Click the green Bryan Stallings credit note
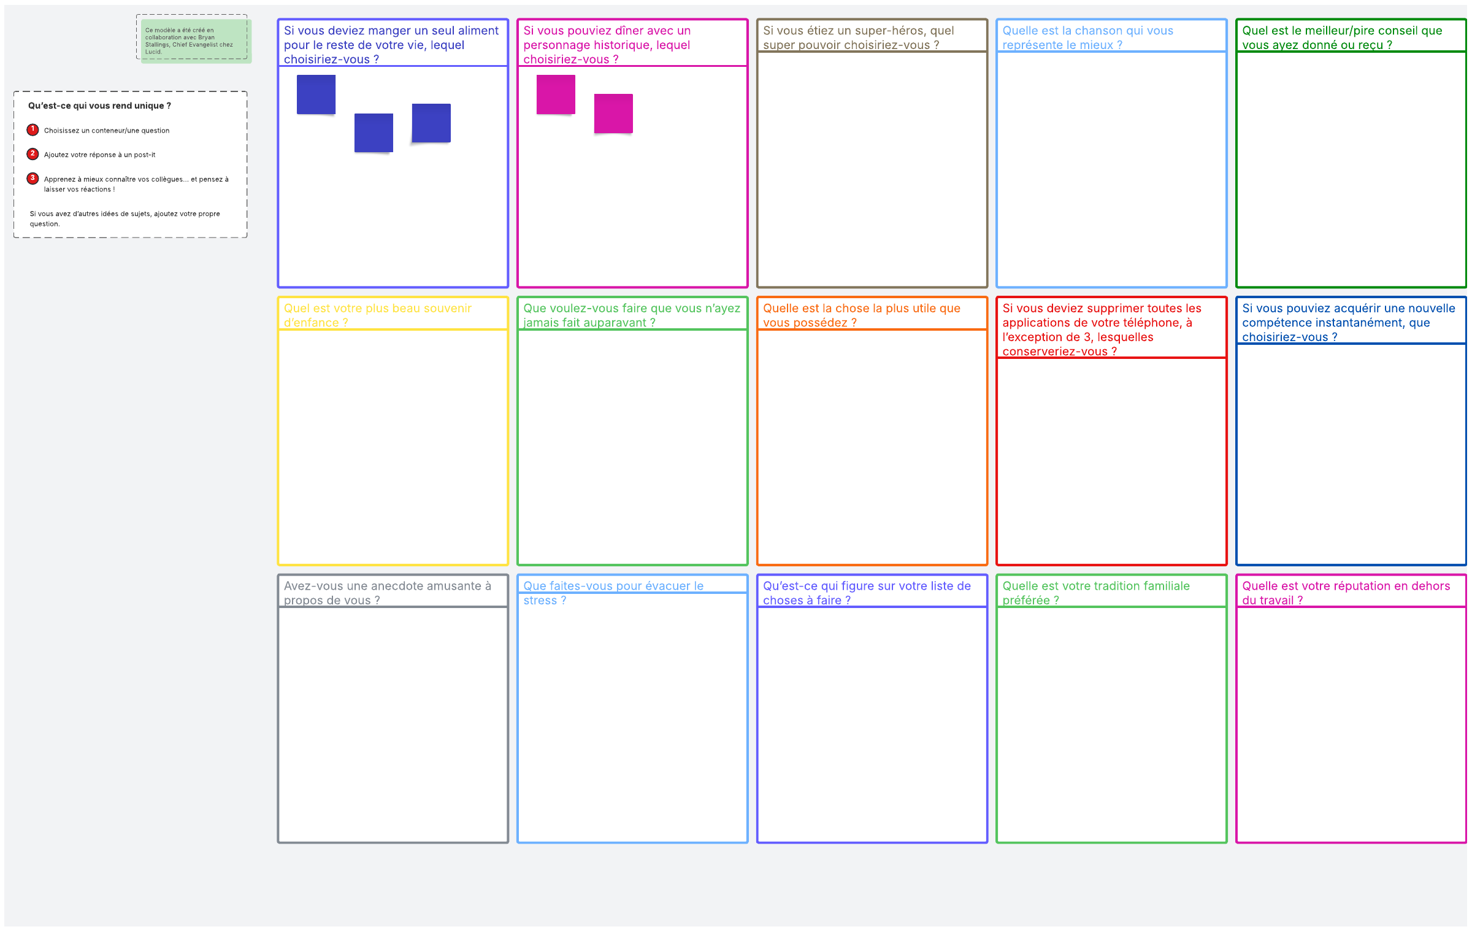 click(x=195, y=40)
